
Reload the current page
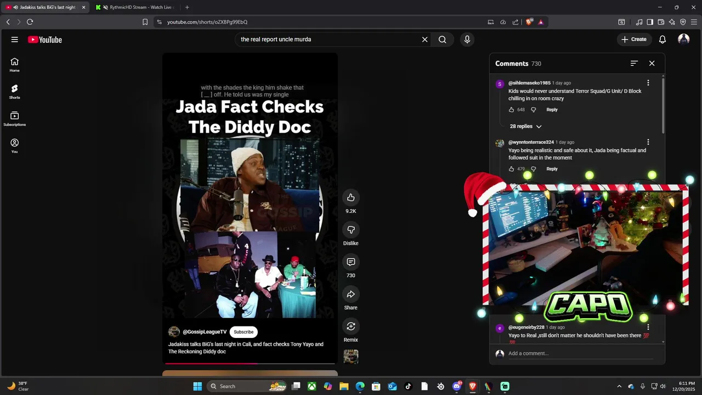[30, 22]
